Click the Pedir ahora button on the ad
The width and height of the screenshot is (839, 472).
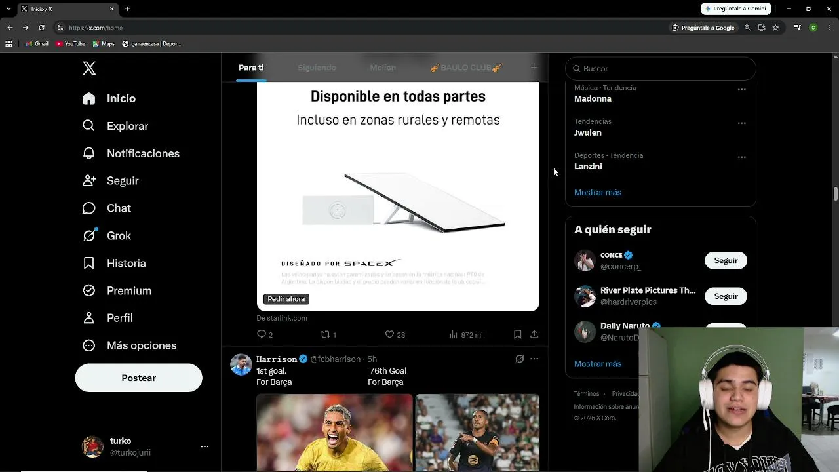click(x=286, y=299)
